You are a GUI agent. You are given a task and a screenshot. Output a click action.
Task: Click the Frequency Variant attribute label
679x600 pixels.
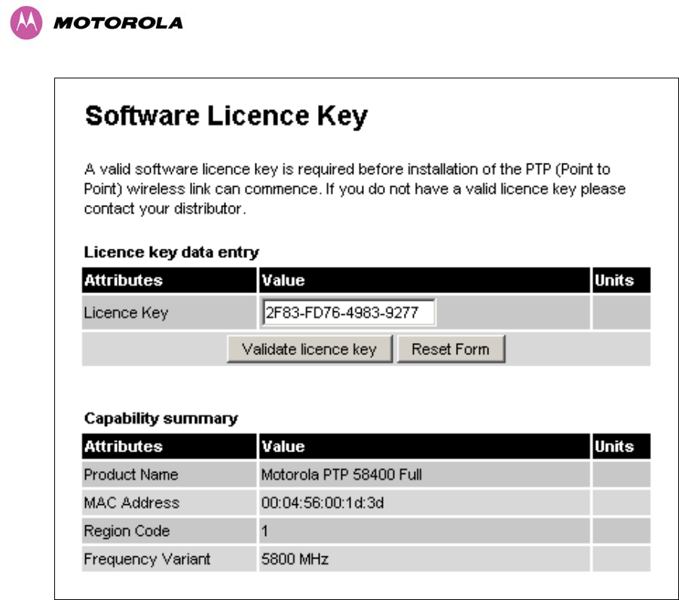(147, 559)
